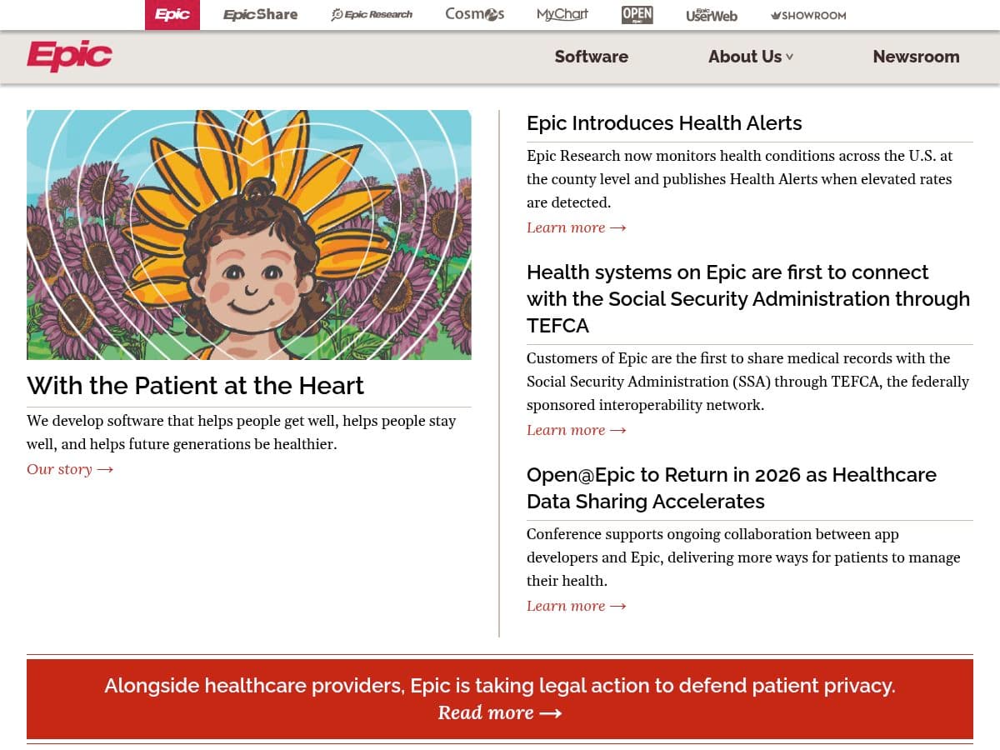
Task: Click Learn more under Open@Epic article
Action: 576,606
